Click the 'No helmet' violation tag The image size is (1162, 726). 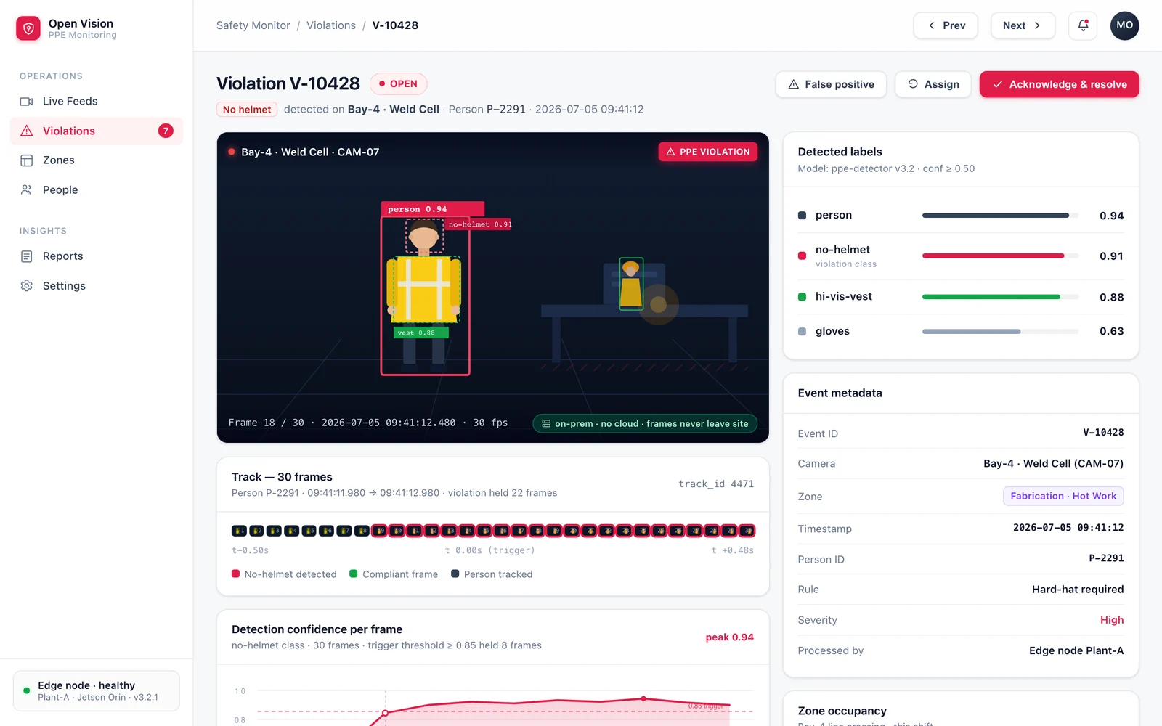(247, 110)
